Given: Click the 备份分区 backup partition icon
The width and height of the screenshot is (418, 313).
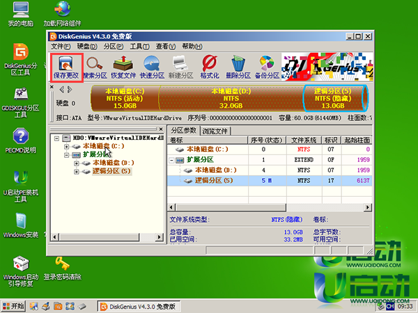Looking at the screenshot, I should pyautogui.click(x=267, y=67).
